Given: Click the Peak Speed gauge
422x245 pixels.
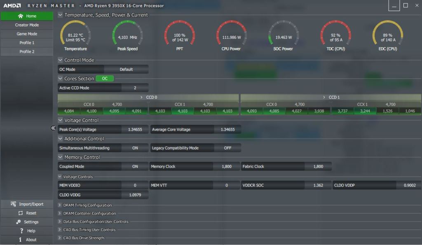Looking at the screenshot, I should pos(127,34).
